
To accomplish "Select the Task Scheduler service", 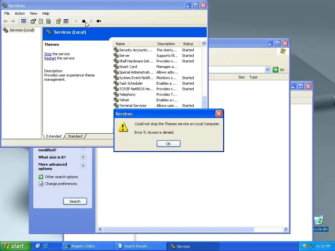I will coord(157,83).
